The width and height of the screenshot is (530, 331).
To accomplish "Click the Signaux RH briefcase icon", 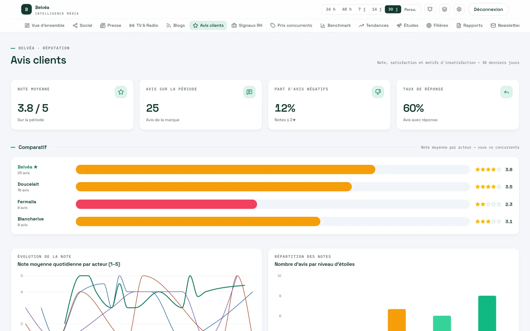I will (x=234, y=26).
